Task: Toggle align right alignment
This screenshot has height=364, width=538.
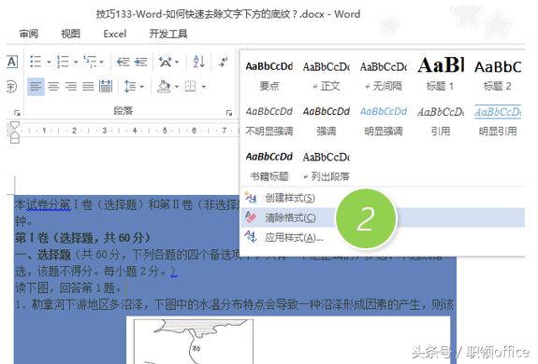Action: point(71,86)
